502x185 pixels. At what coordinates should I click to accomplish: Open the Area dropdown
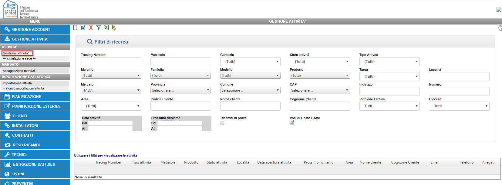(111, 106)
